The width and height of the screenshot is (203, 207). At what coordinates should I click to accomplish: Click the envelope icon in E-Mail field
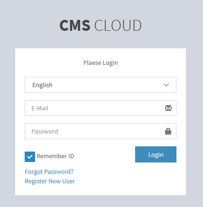168,108
